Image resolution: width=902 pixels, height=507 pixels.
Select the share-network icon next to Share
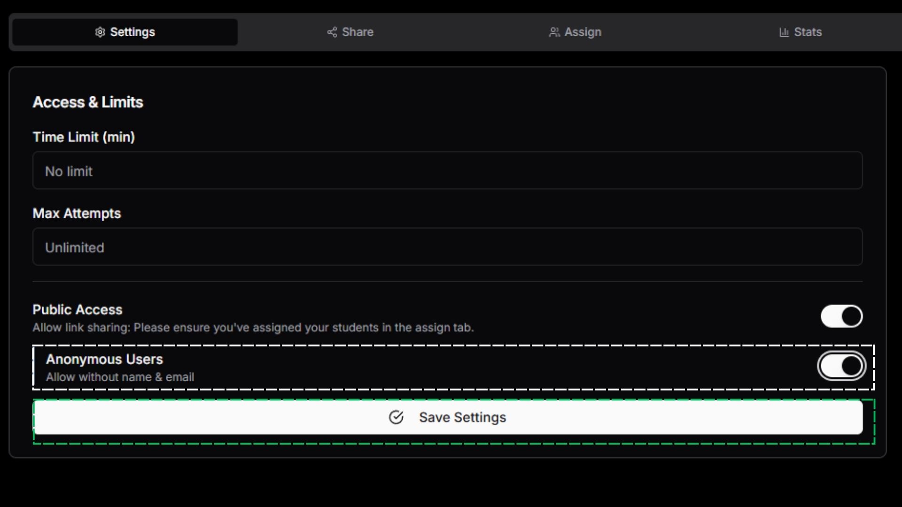click(x=332, y=32)
